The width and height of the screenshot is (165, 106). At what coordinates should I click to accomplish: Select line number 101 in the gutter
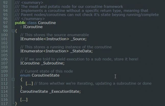click(5, 39)
